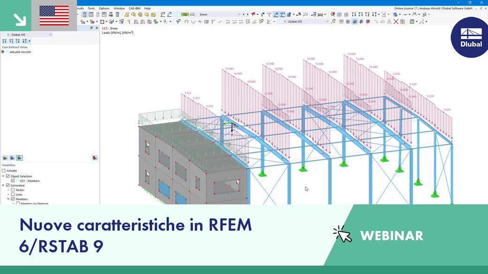Open the Help menu

[147, 8]
